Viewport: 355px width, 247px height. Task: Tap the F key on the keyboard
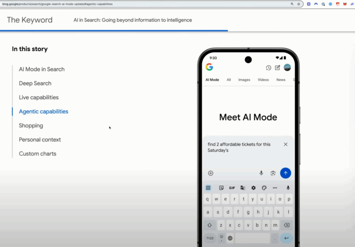(238, 212)
